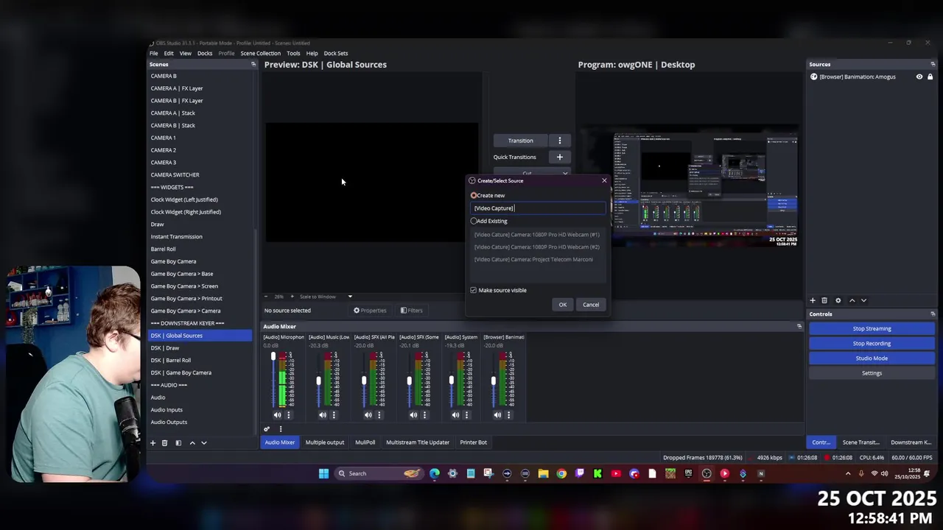
Task: Move source up in Sources panel
Action: coord(852,300)
